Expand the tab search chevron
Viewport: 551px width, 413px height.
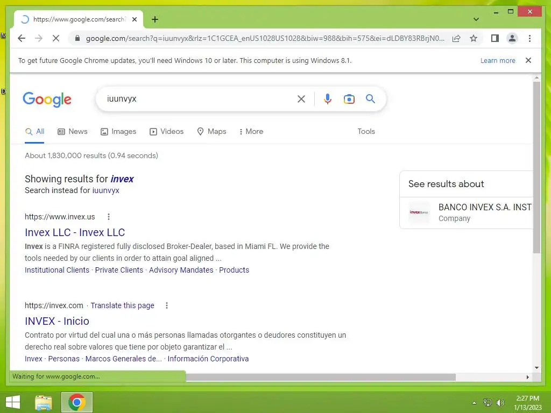(476, 19)
